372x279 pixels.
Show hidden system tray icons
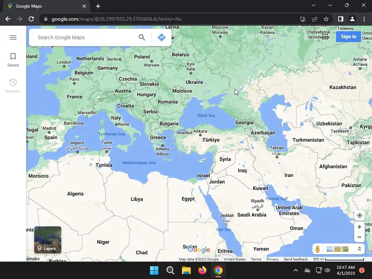click(296, 270)
